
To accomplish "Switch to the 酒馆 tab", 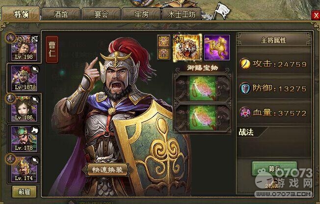I will pos(61,14).
